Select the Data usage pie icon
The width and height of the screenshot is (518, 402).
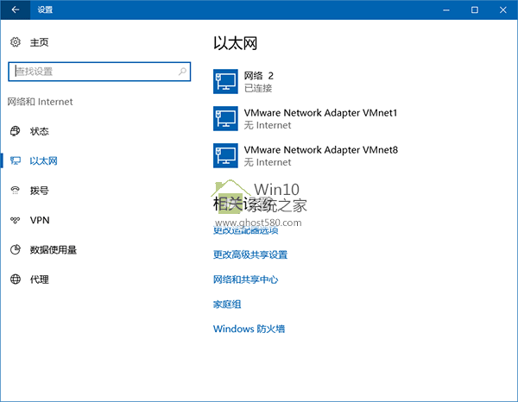point(16,249)
